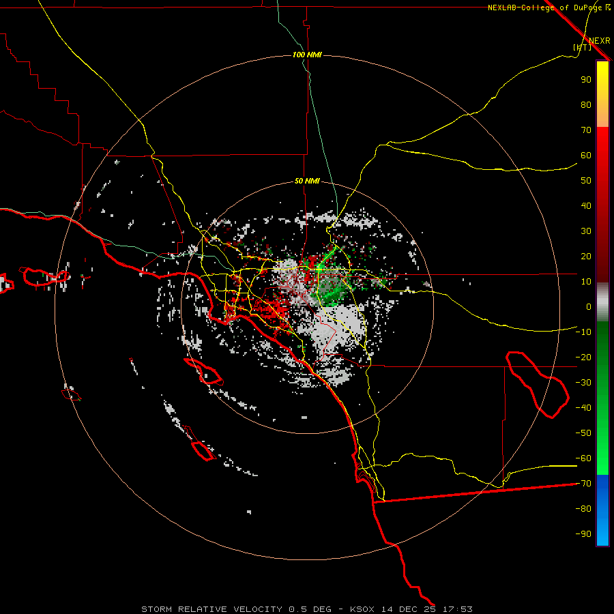Viewport: 614px width, 614px height.
Task: Pick the blue bottom segment of color bar
Action: point(602,510)
